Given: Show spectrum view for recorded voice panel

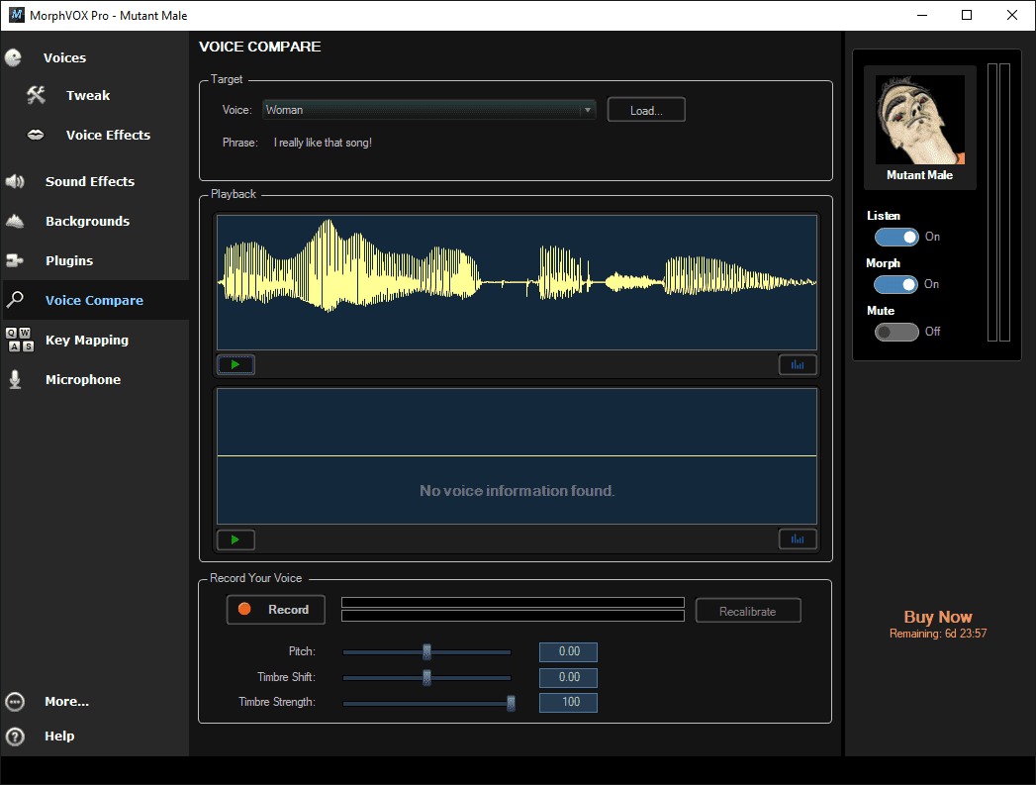Looking at the screenshot, I should point(798,540).
